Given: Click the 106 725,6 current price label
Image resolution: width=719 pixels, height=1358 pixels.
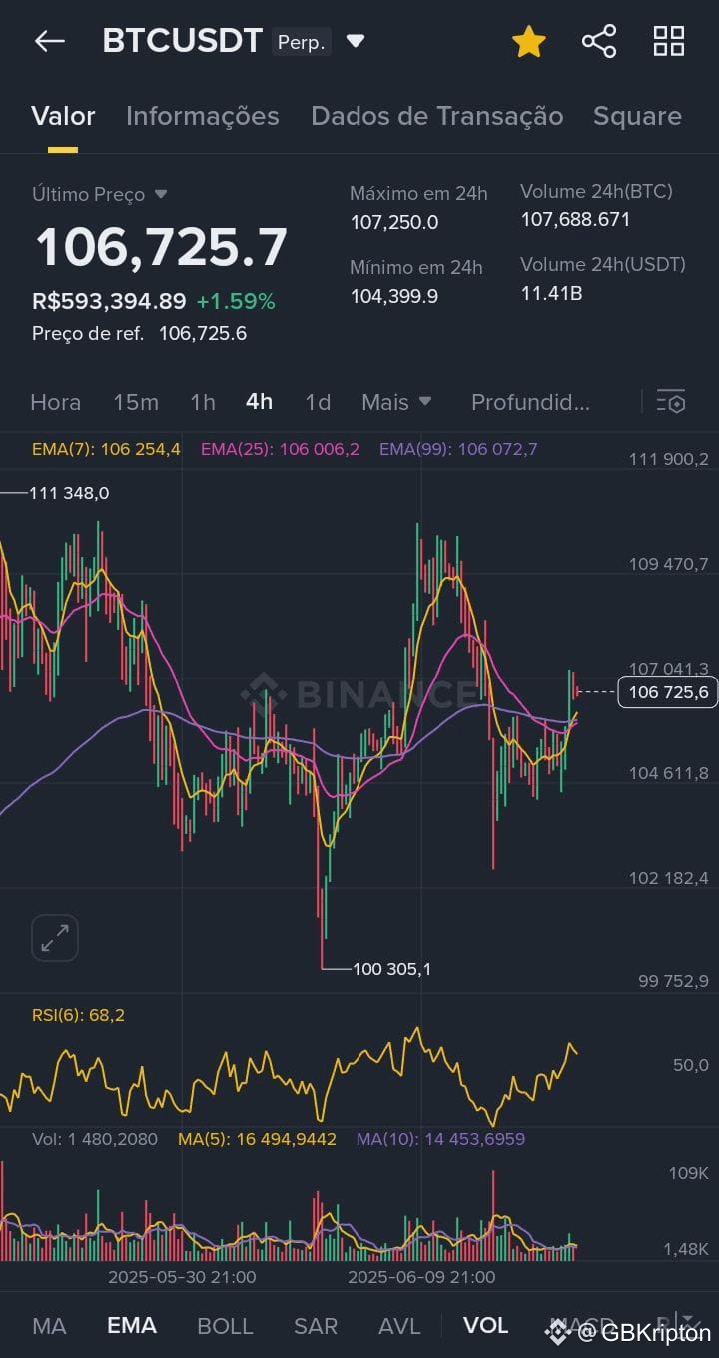Looking at the screenshot, I should click(x=667, y=692).
